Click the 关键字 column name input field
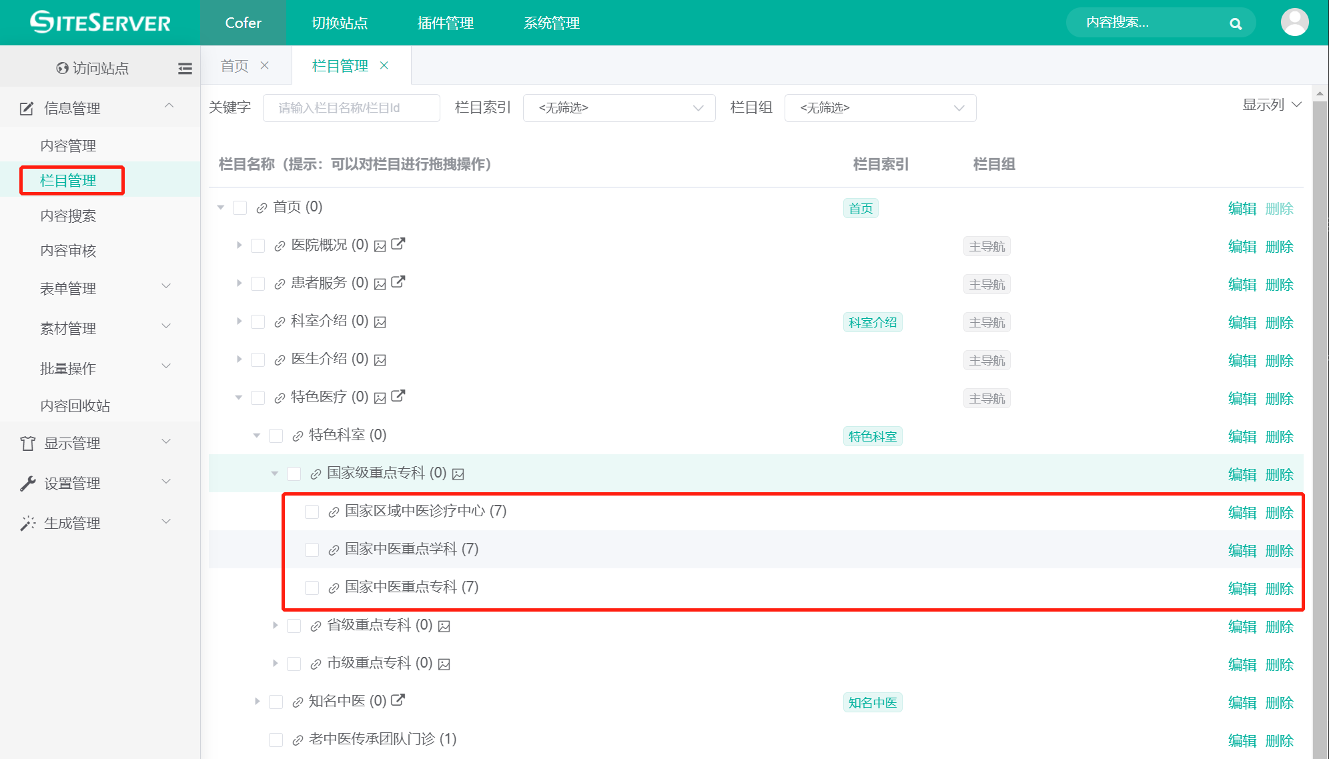This screenshot has height=759, width=1329. point(352,108)
